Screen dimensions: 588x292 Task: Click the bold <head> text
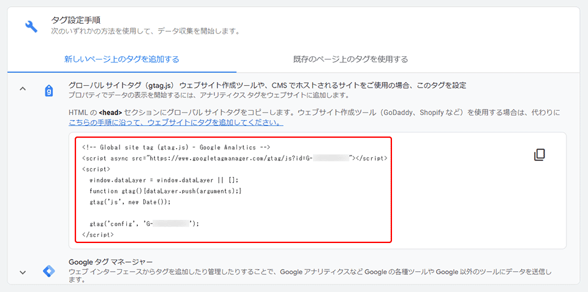(x=111, y=112)
